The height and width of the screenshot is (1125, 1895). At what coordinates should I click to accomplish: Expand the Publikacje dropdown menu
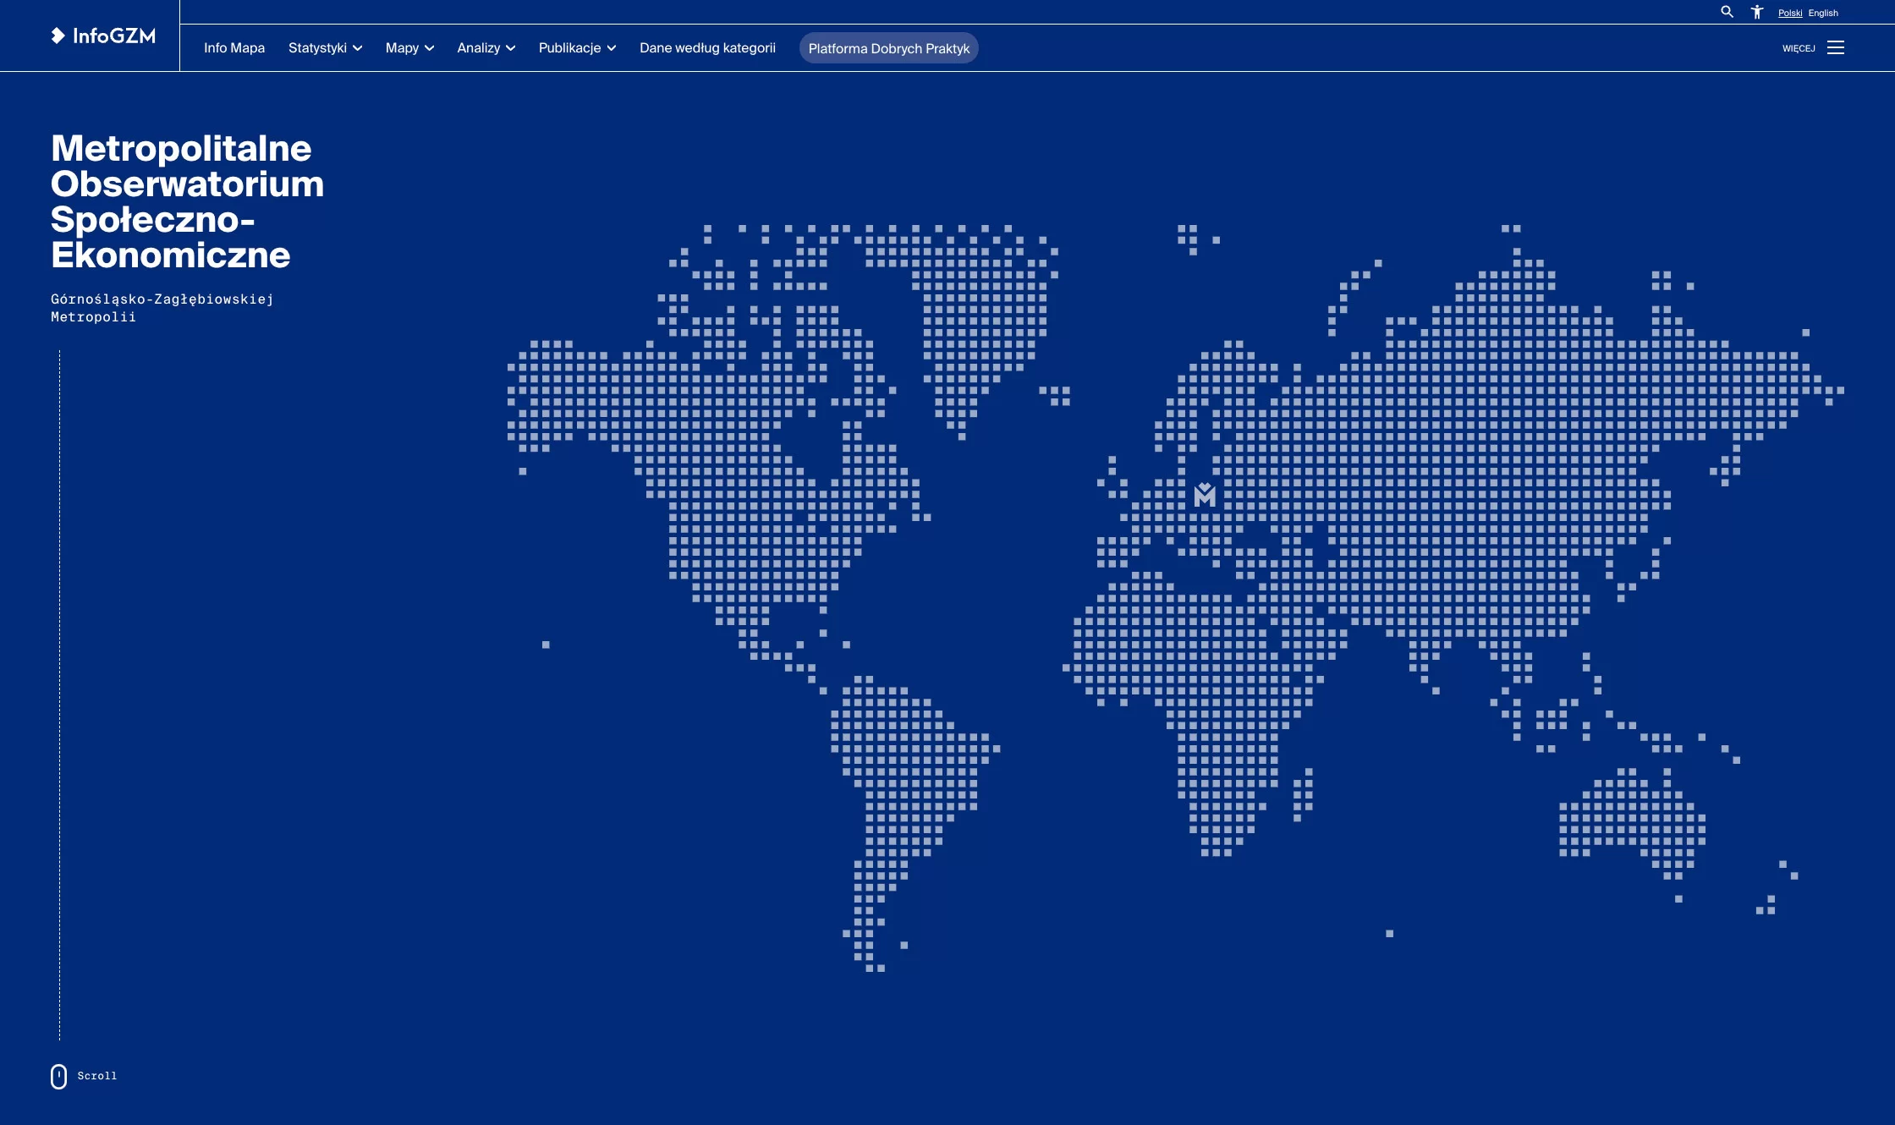(577, 47)
